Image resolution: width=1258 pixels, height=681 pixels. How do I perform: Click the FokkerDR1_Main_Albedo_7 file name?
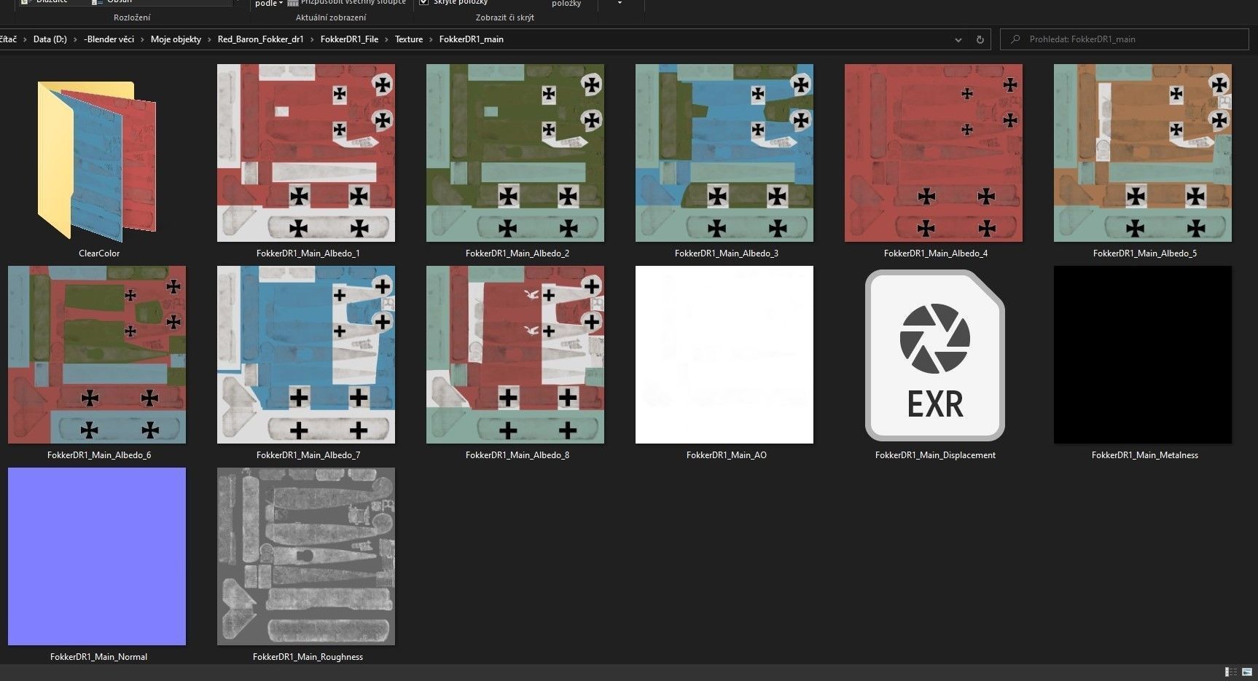308,455
